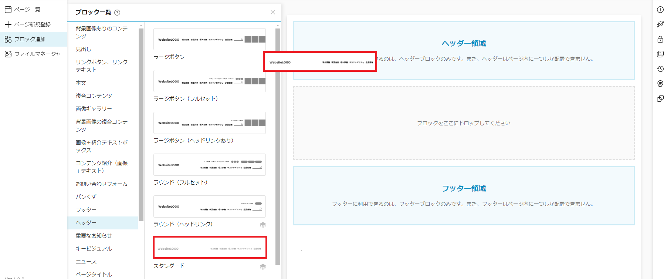Click scroll-up arrow of thumbnails list
Image resolution: width=667 pixels, height=279 pixels.
click(x=278, y=26)
